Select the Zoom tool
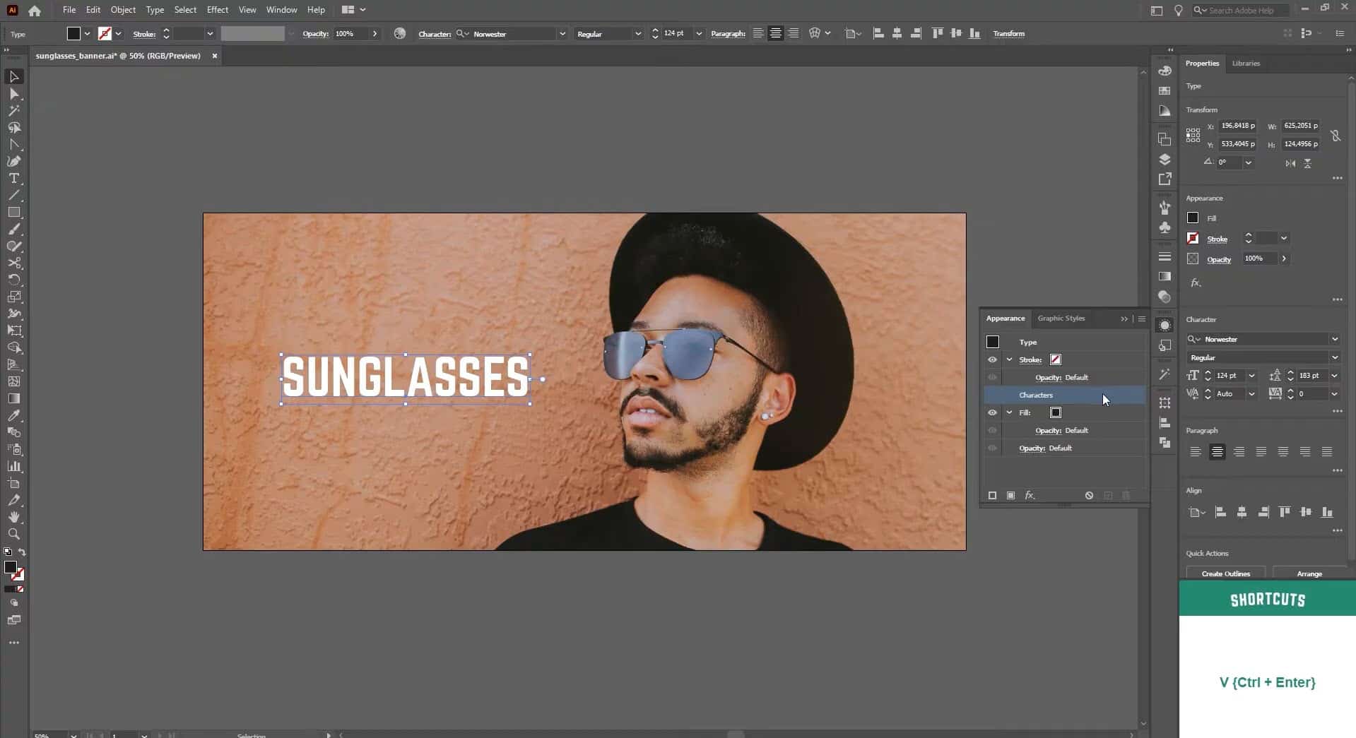1356x738 pixels. coord(14,535)
